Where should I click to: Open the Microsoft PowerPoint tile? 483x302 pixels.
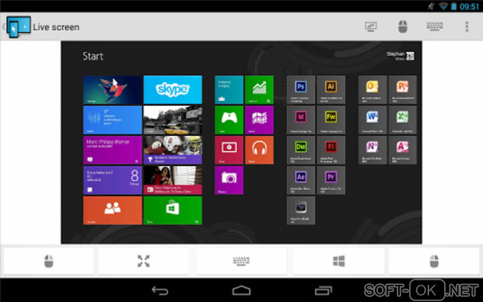(x=402, y=89)
